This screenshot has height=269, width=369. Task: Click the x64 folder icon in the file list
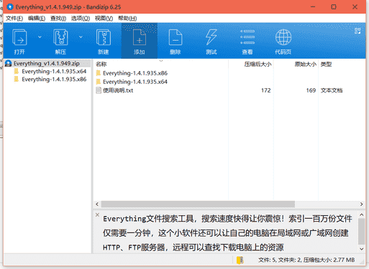[99, 82]
